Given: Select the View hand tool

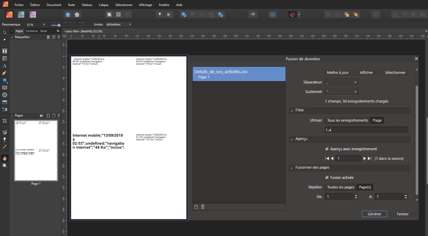Looking at the screenshot, I should coord(5,158).
